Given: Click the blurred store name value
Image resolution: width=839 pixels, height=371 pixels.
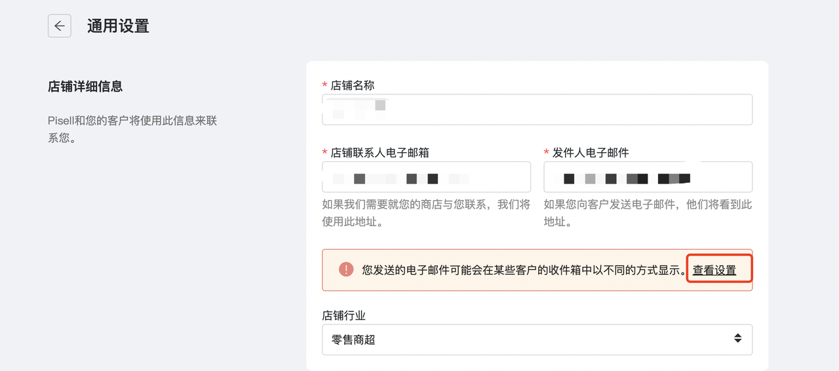Looking at the screenshot, I should tap(359, 109).
